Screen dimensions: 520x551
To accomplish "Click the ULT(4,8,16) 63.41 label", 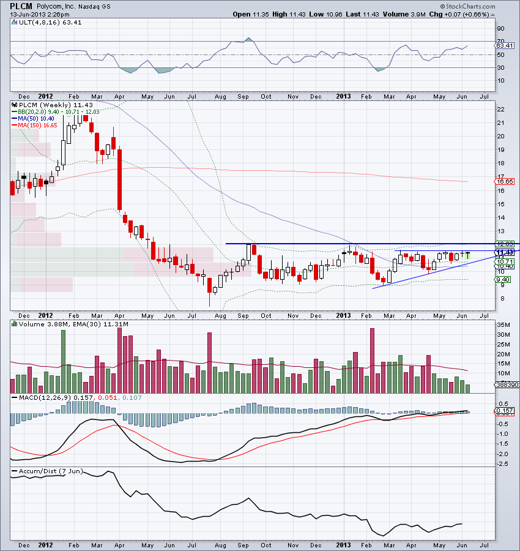I will point(50,22).
